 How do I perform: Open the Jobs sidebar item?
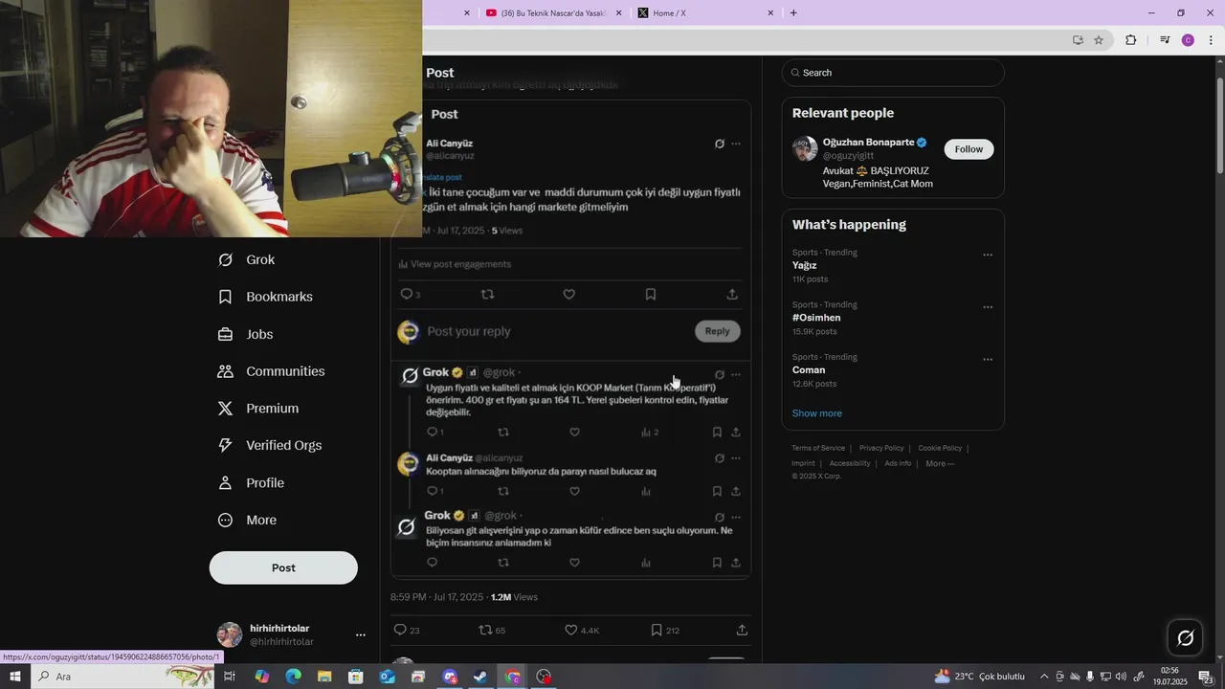point(246,334)
